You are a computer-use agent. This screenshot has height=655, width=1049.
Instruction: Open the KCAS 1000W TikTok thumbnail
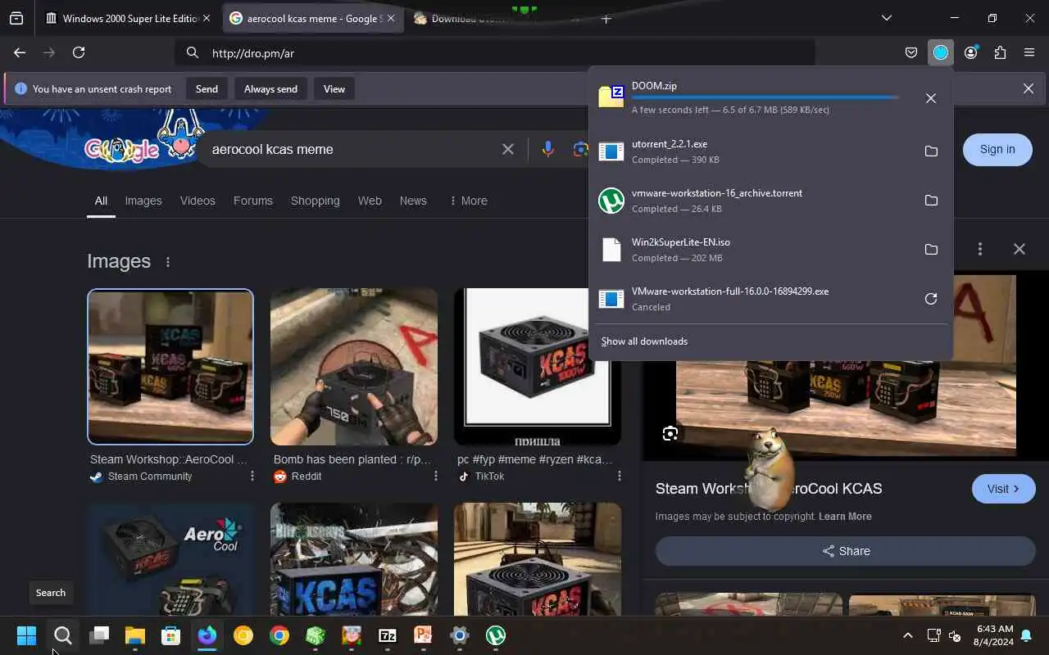(538, 367)
